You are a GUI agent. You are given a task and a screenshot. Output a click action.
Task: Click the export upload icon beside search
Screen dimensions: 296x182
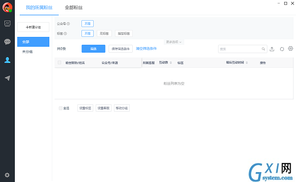coord(272,49)
